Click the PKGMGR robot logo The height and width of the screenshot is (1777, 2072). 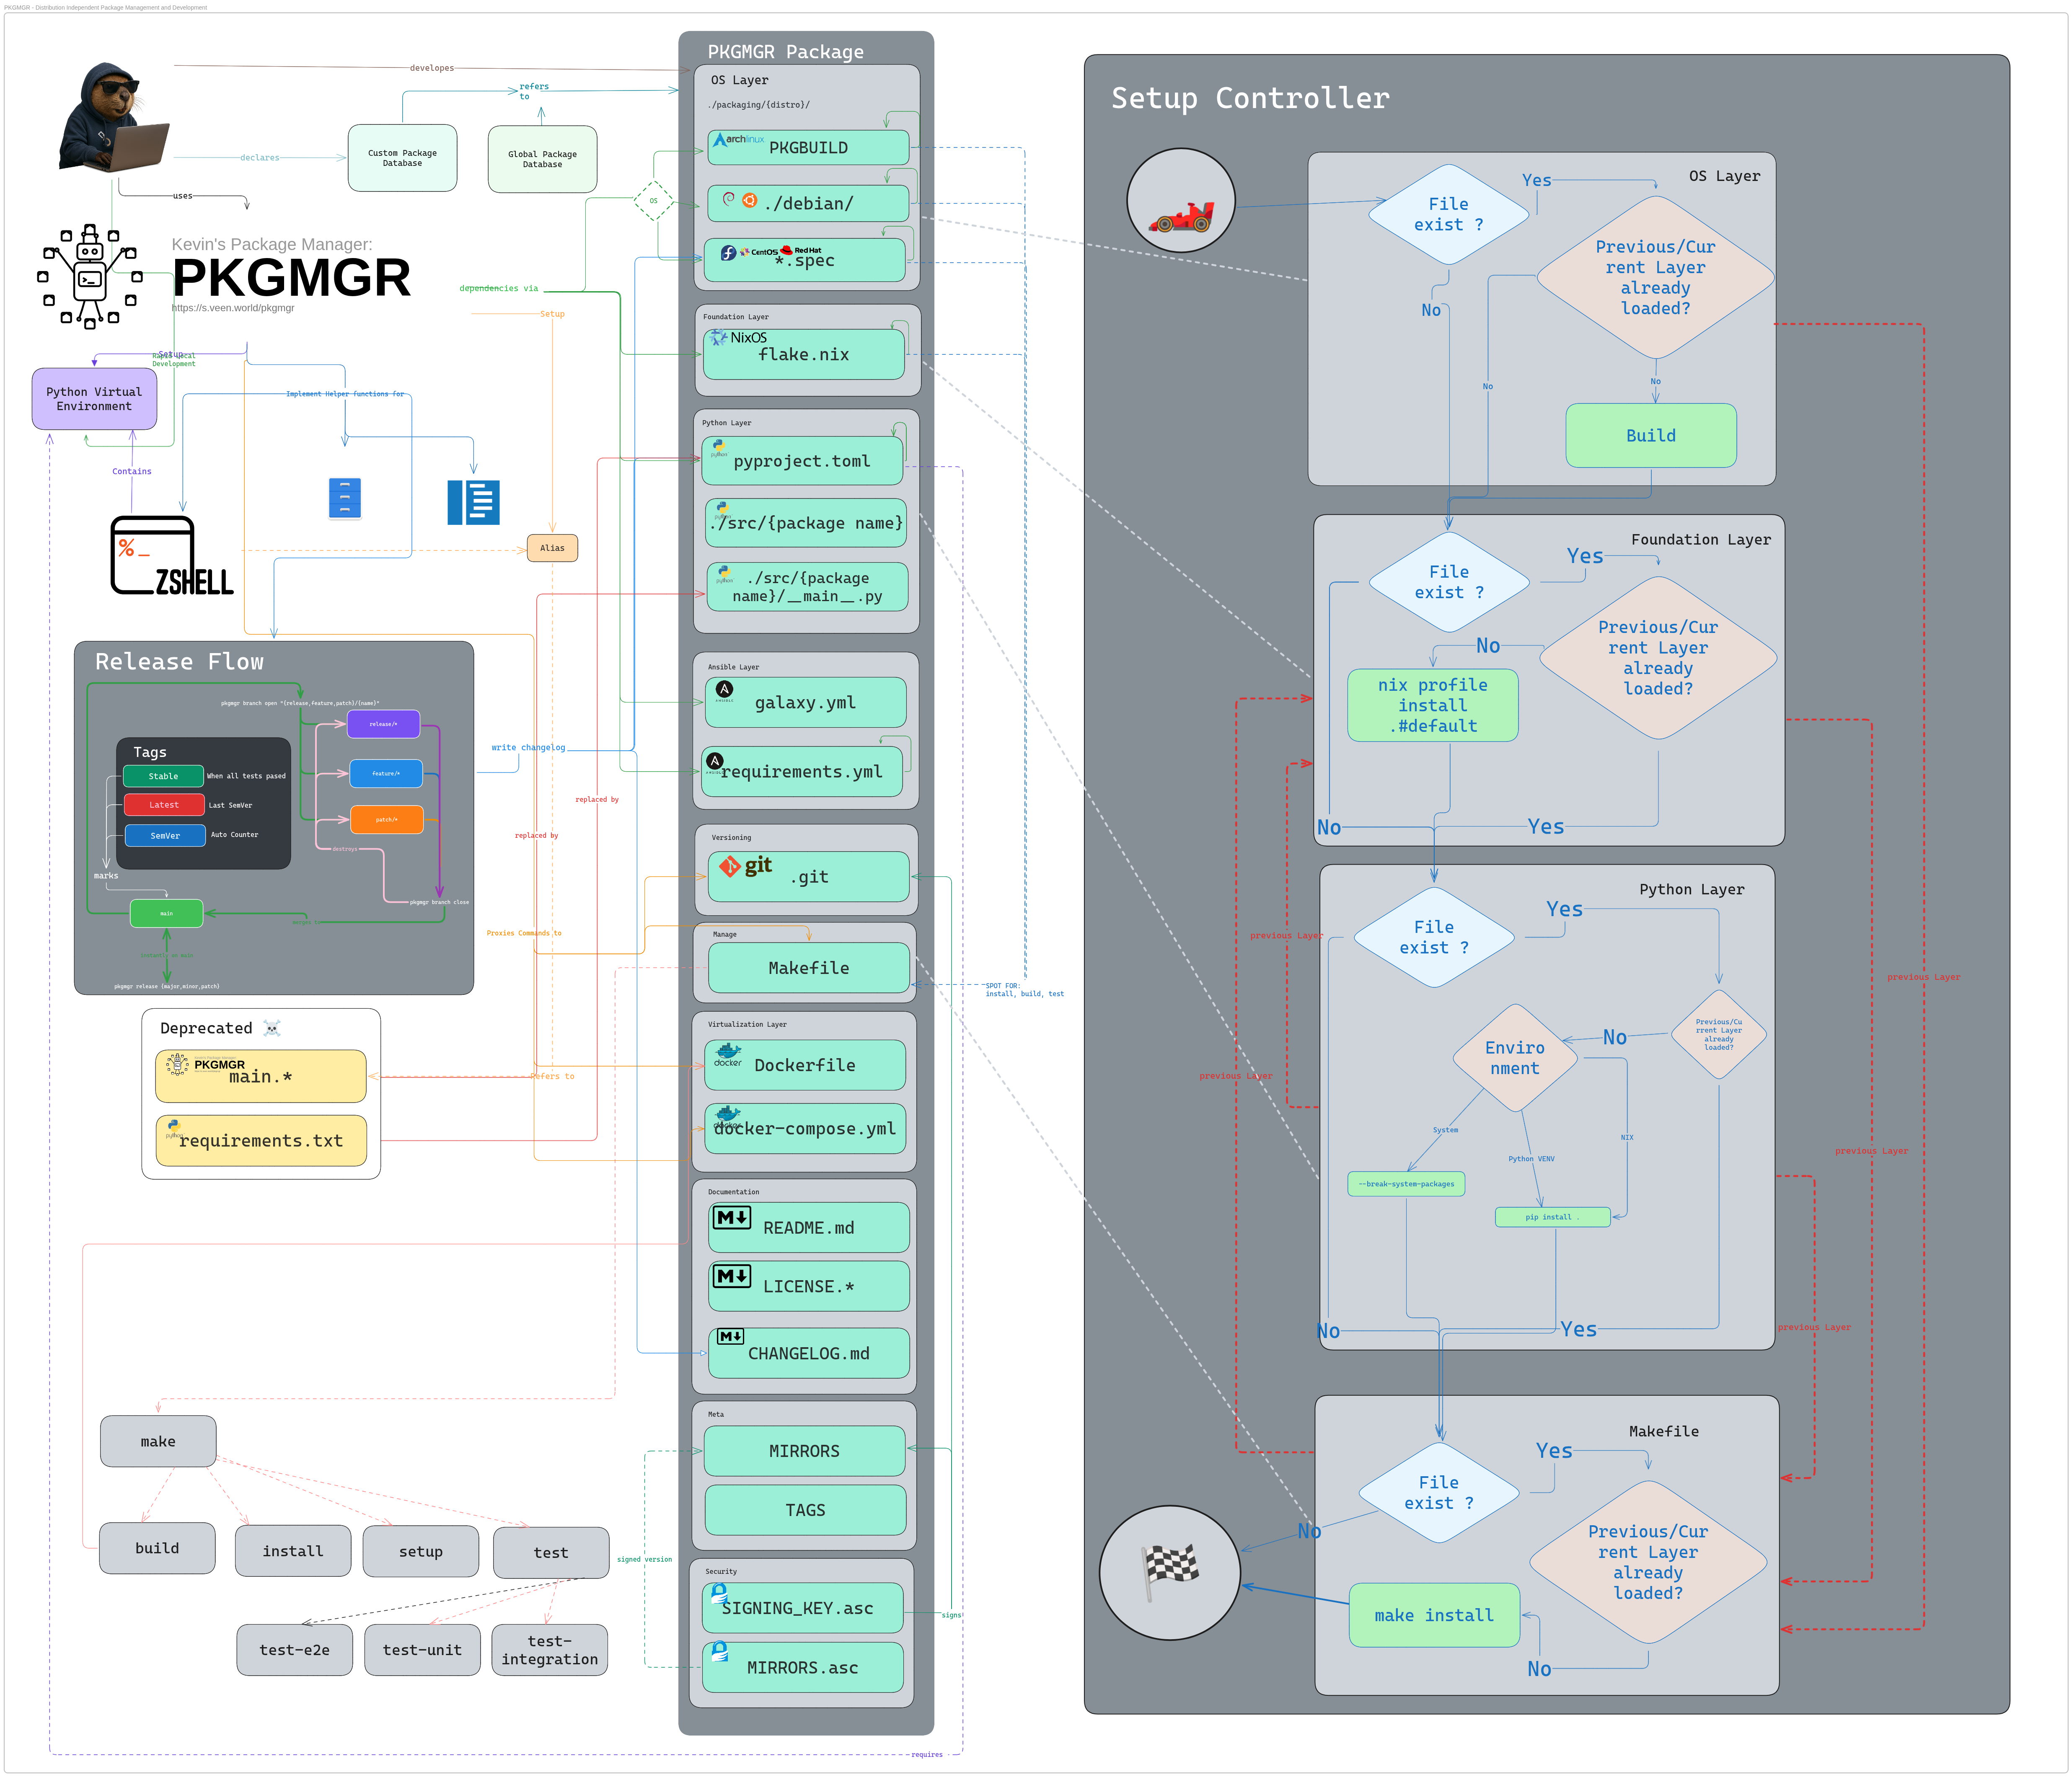(x=88, y=277)
